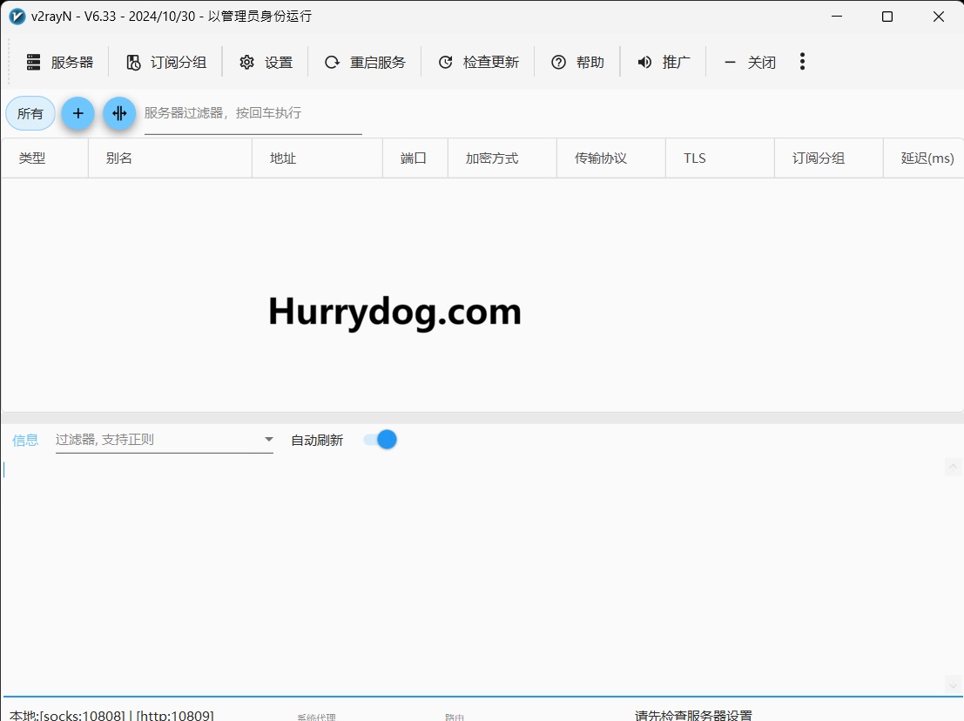Click the 重启服务 restart service icon
The height and width of the screenshot is (721, 964).
332,62
